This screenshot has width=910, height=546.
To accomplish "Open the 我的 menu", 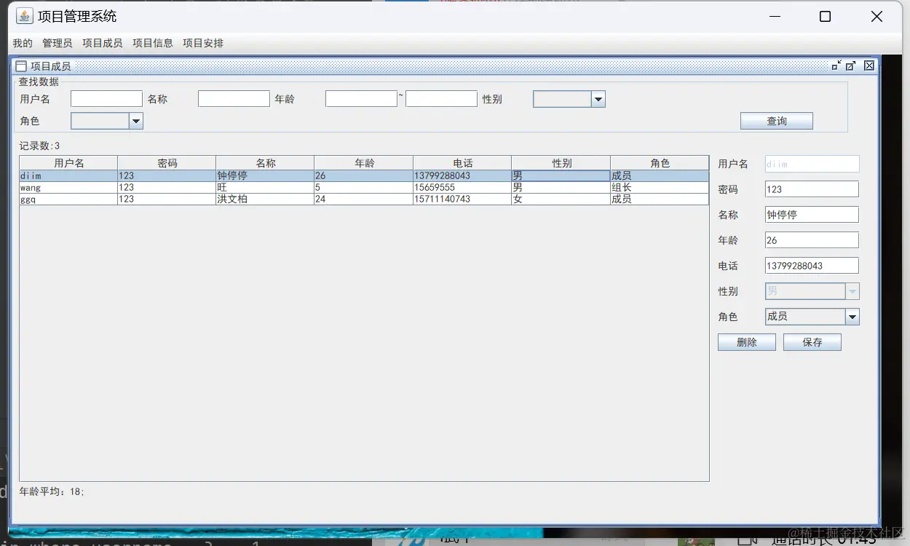I will pos(23,43).
